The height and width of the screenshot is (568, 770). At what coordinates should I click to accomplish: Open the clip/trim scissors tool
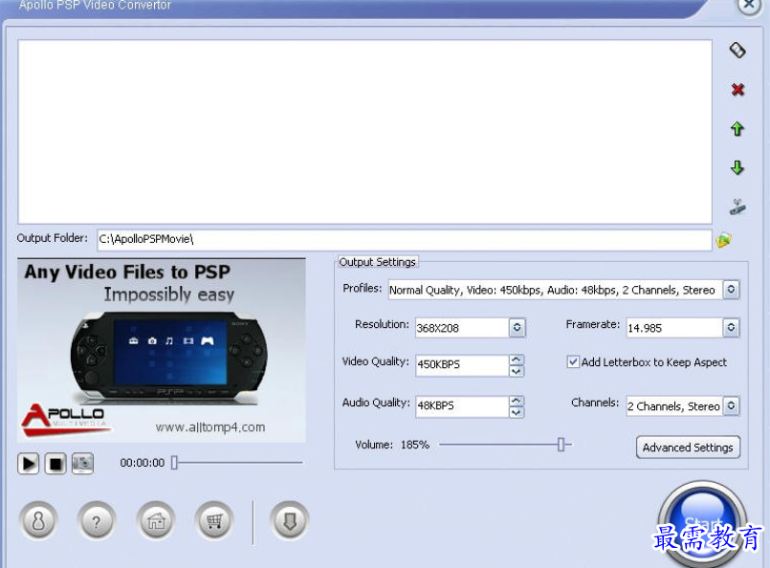(x=737, y=208)
